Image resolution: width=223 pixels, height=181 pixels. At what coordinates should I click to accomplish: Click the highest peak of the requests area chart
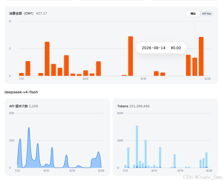click(x=29, y=128)
